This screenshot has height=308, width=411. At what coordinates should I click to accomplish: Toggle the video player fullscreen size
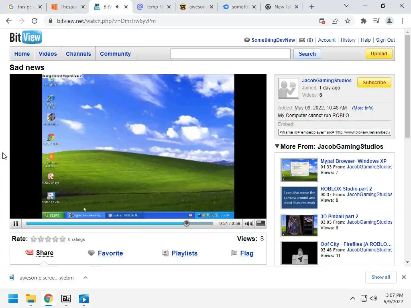point(260,223)
